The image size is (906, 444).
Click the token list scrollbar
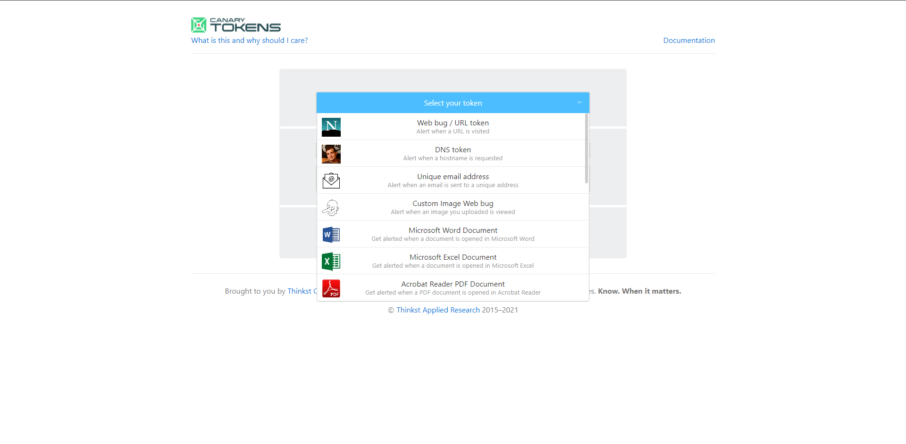(x=587, y=148)
